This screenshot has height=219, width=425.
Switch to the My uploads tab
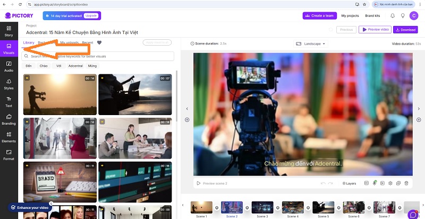pyautogui.click(x=70, y=42)
